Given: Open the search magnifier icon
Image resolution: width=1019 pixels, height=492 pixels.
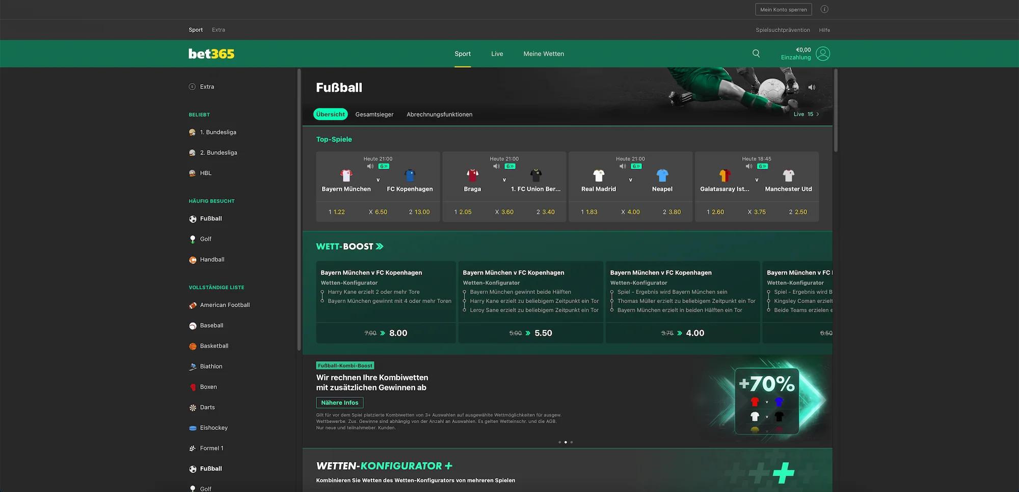Looking at the screenshot, I should [756, 53].
